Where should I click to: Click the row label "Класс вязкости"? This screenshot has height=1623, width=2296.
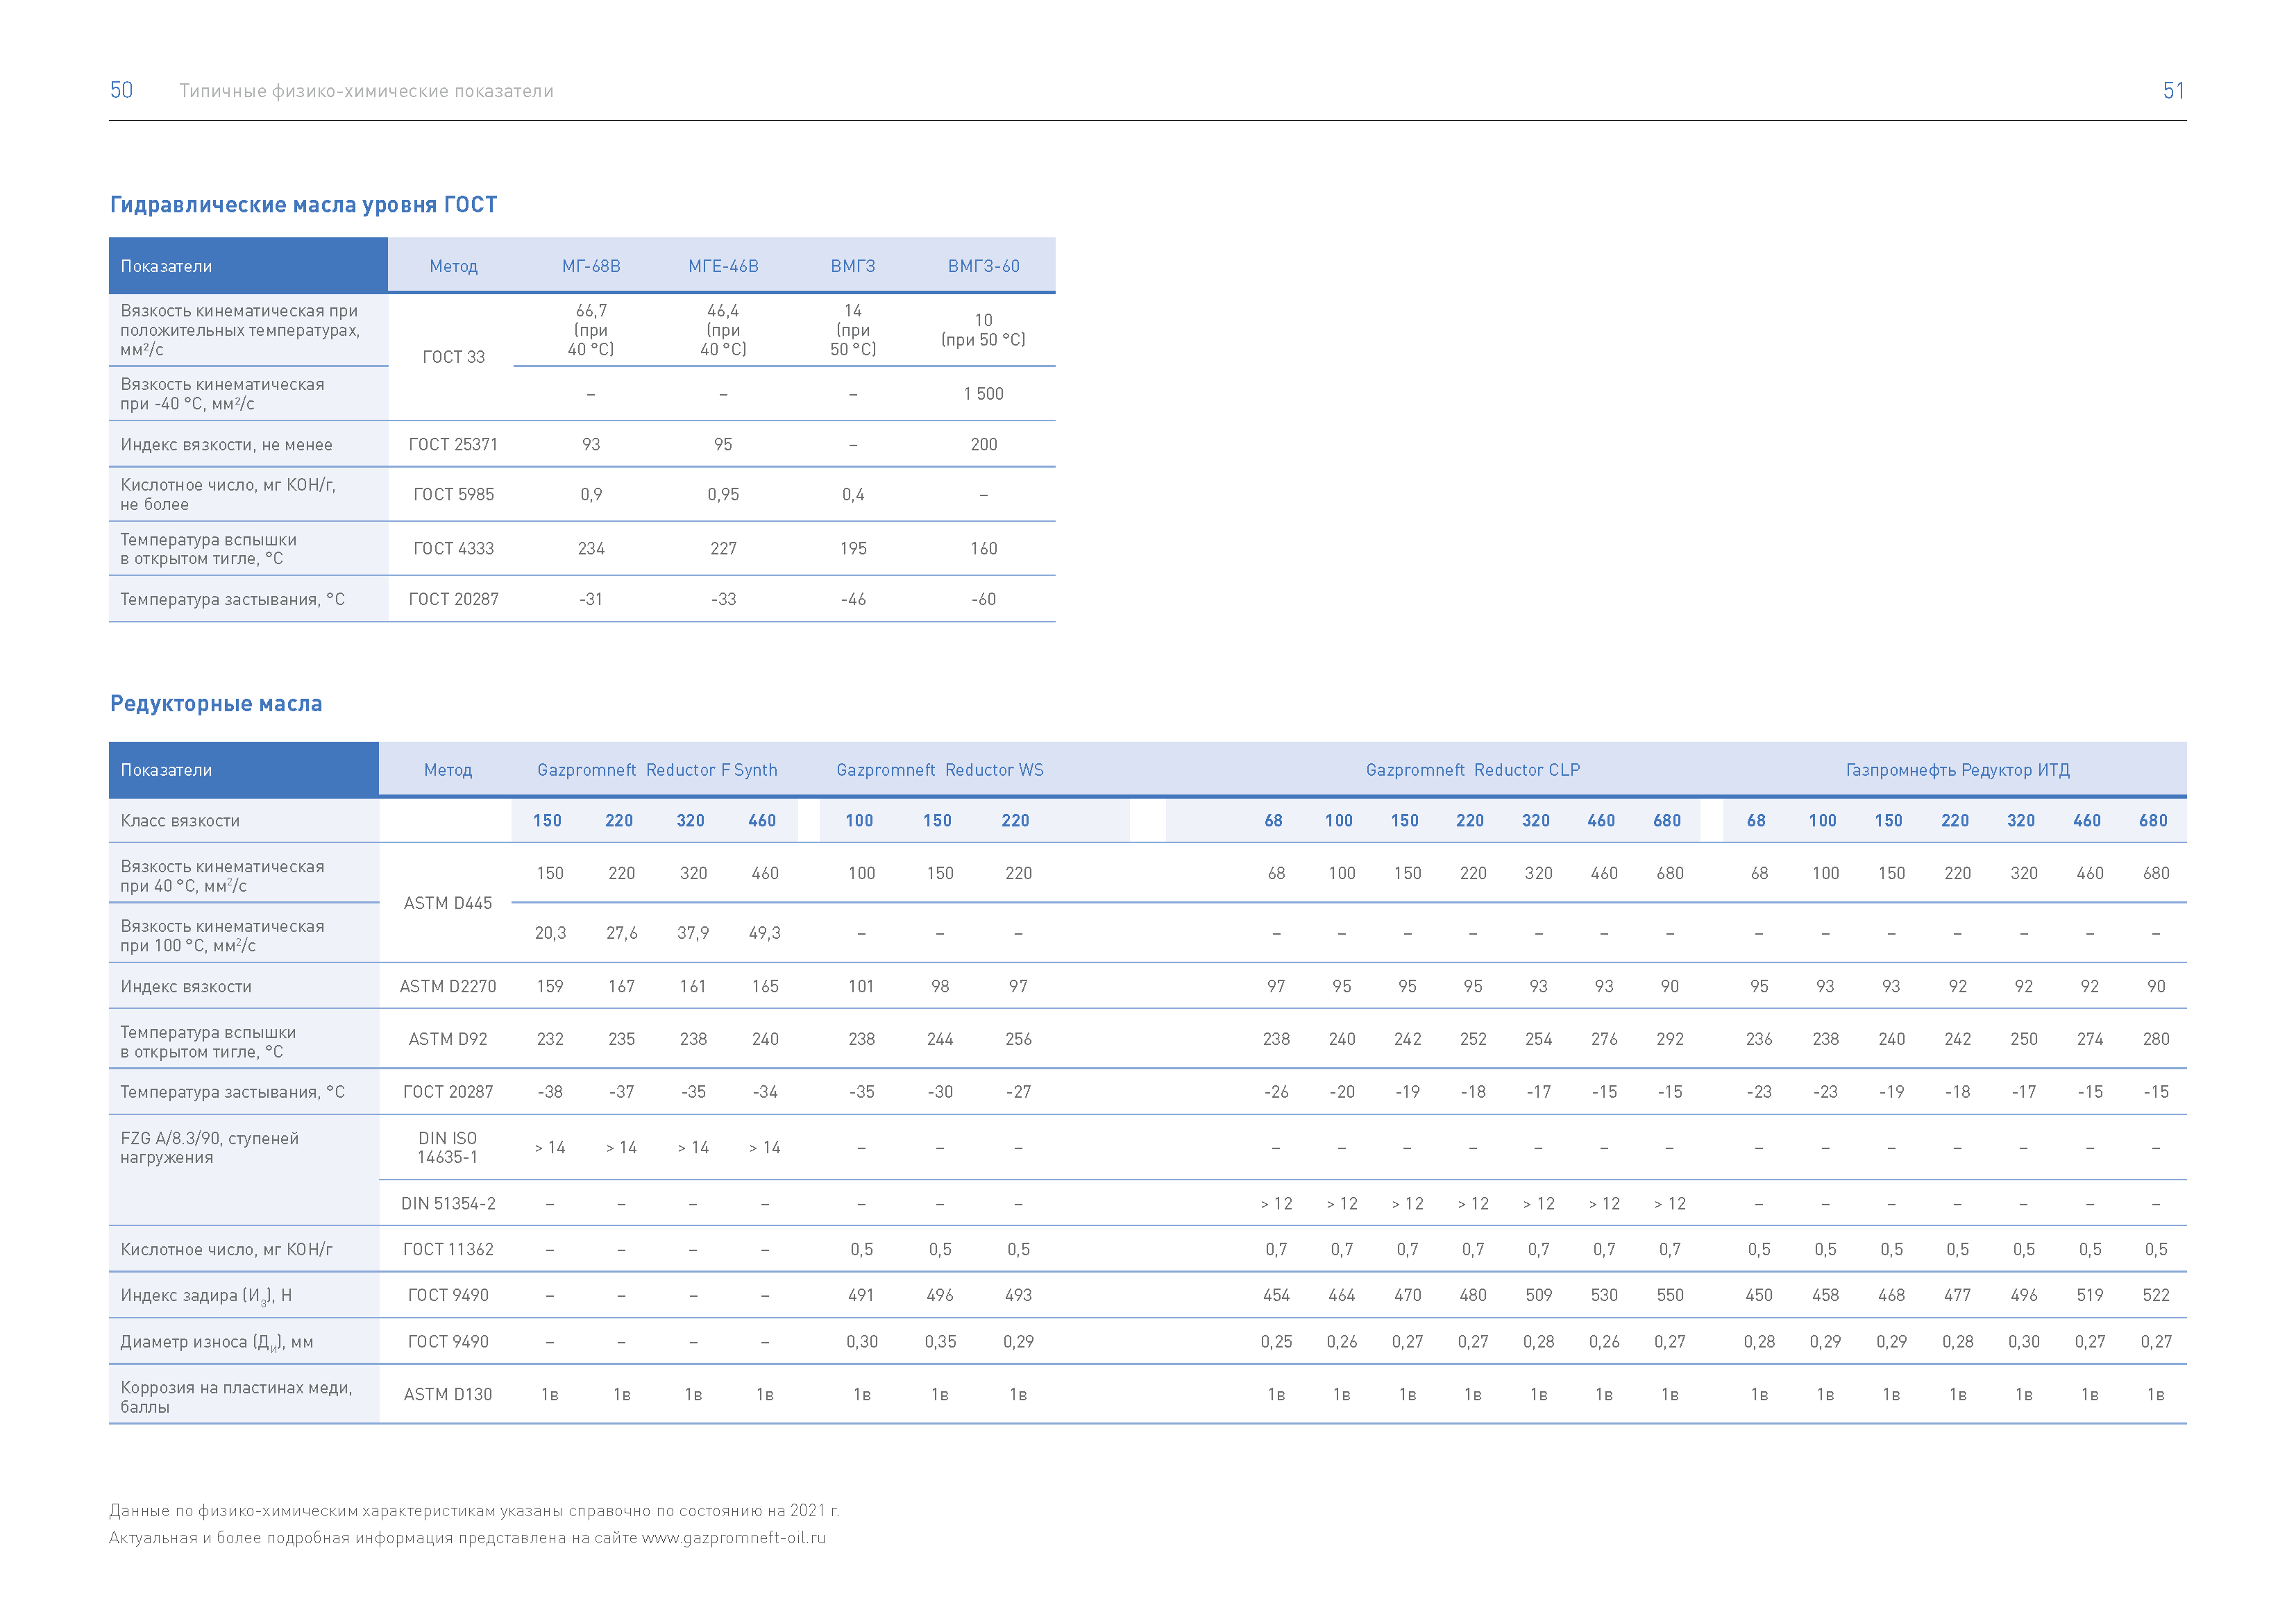pos(180,821)
